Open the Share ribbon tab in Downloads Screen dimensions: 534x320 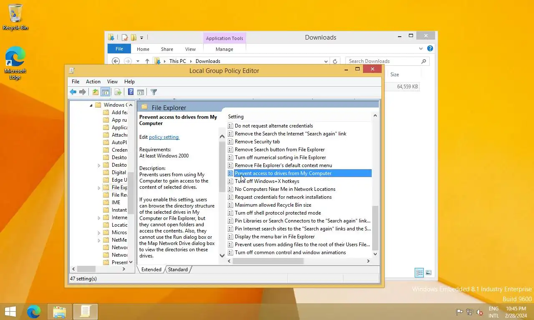coord(167,49)
